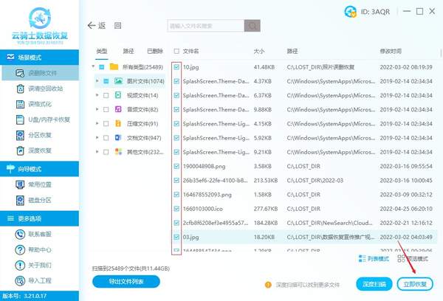This screenshot has height=301, width=443.
Task: Click the 向导模式 section header
Action: pyautogui.click(x=40, y=169)
